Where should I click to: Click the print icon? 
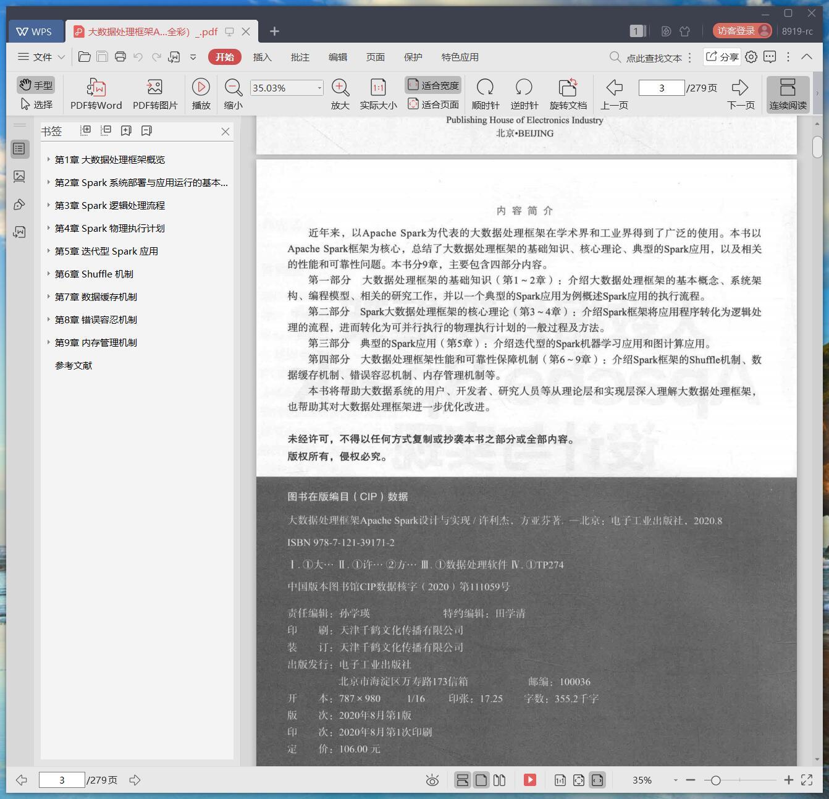pos(120,57)
